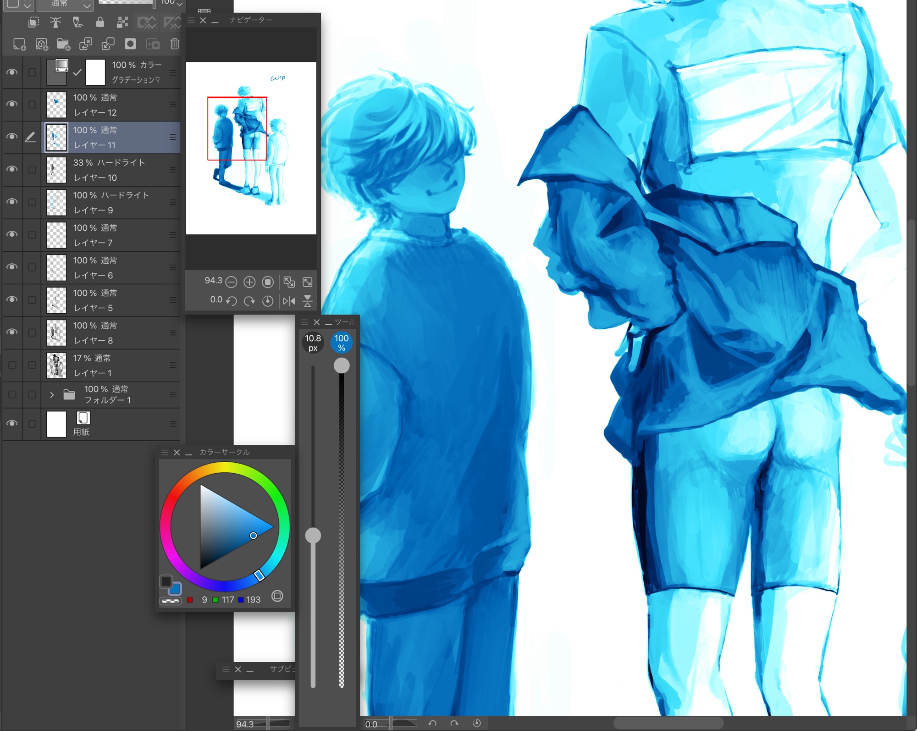Check the box beside レイヤー 10
Viewport: 917px width, 731px height.
tap(32, 170)
